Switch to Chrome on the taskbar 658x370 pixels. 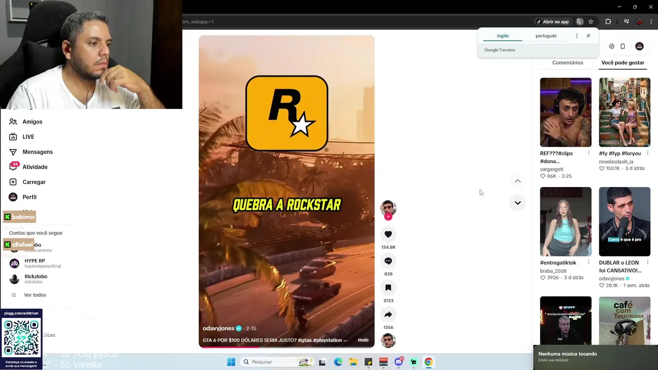coord(428,362)
